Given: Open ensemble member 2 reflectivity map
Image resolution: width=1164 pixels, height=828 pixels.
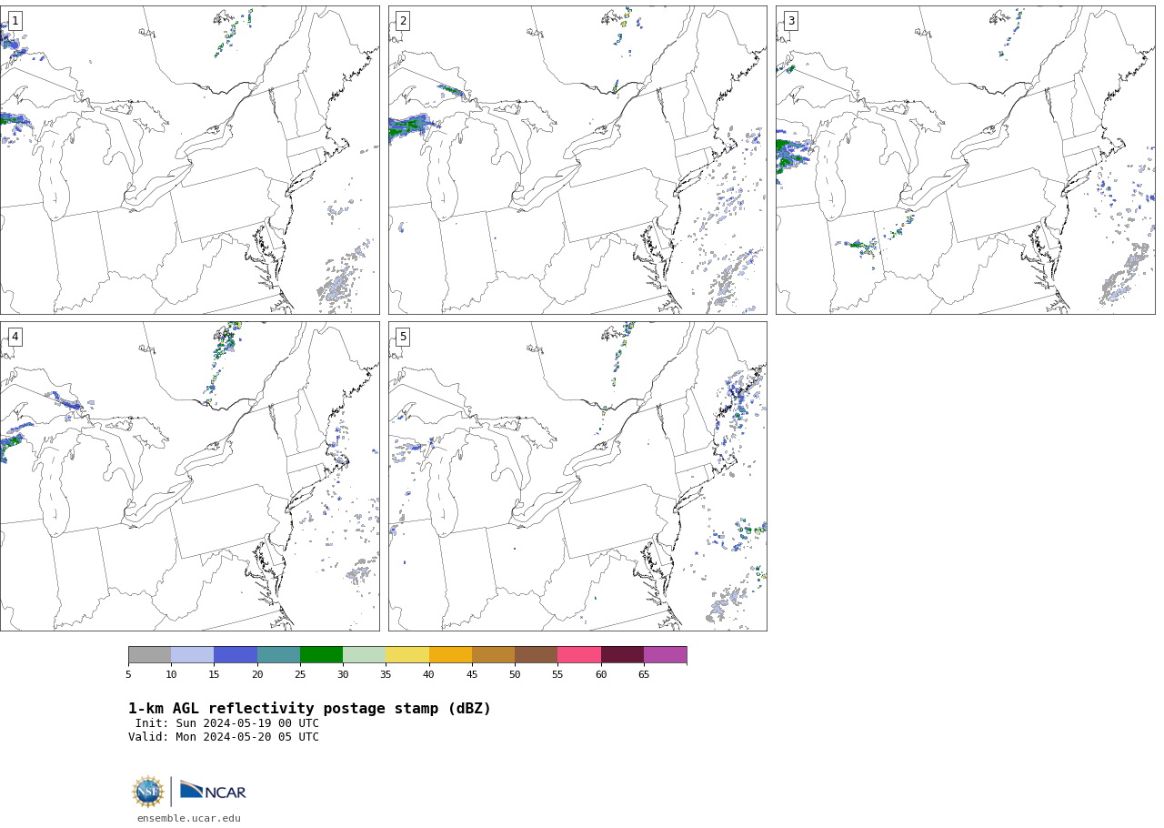Looking at the screenshot, I should click(577, 160).
